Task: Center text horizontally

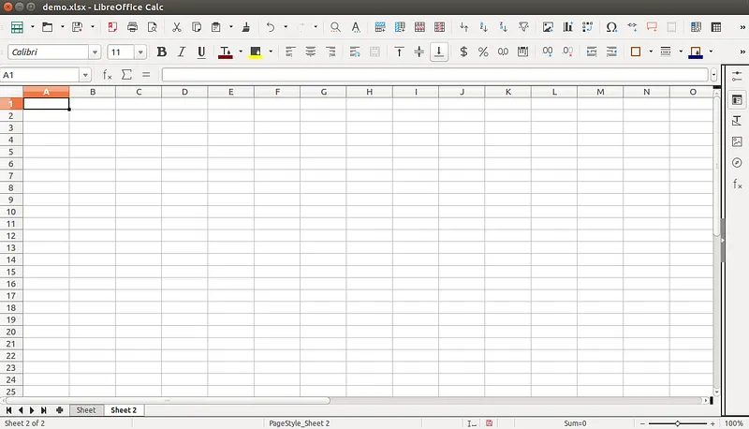Action: tap(311, 52)
